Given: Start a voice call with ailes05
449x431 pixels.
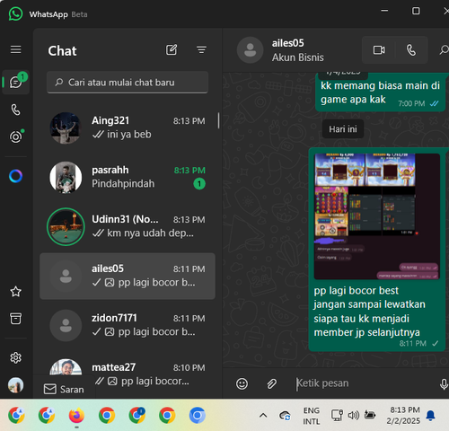Looking at the screenshot, I should [x=411, y=50].
